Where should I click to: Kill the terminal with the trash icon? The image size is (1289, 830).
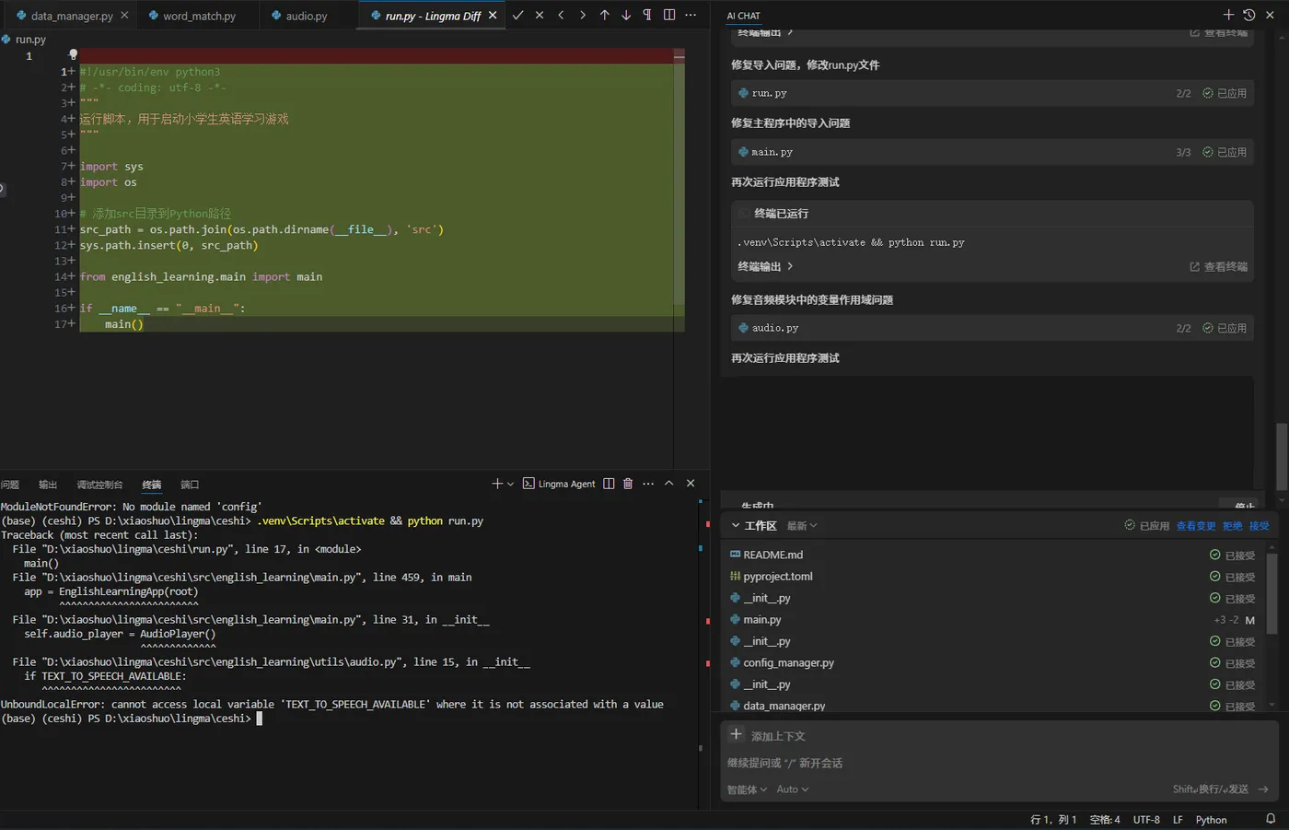[x=628, y=484]
